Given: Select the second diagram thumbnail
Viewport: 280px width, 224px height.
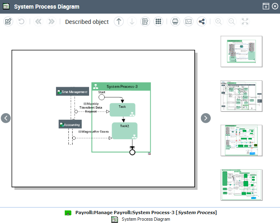Looking at the screenshot, I should pos(241,96).
